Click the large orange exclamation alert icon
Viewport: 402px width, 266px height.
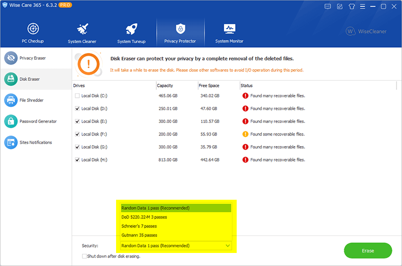[88, 64]
